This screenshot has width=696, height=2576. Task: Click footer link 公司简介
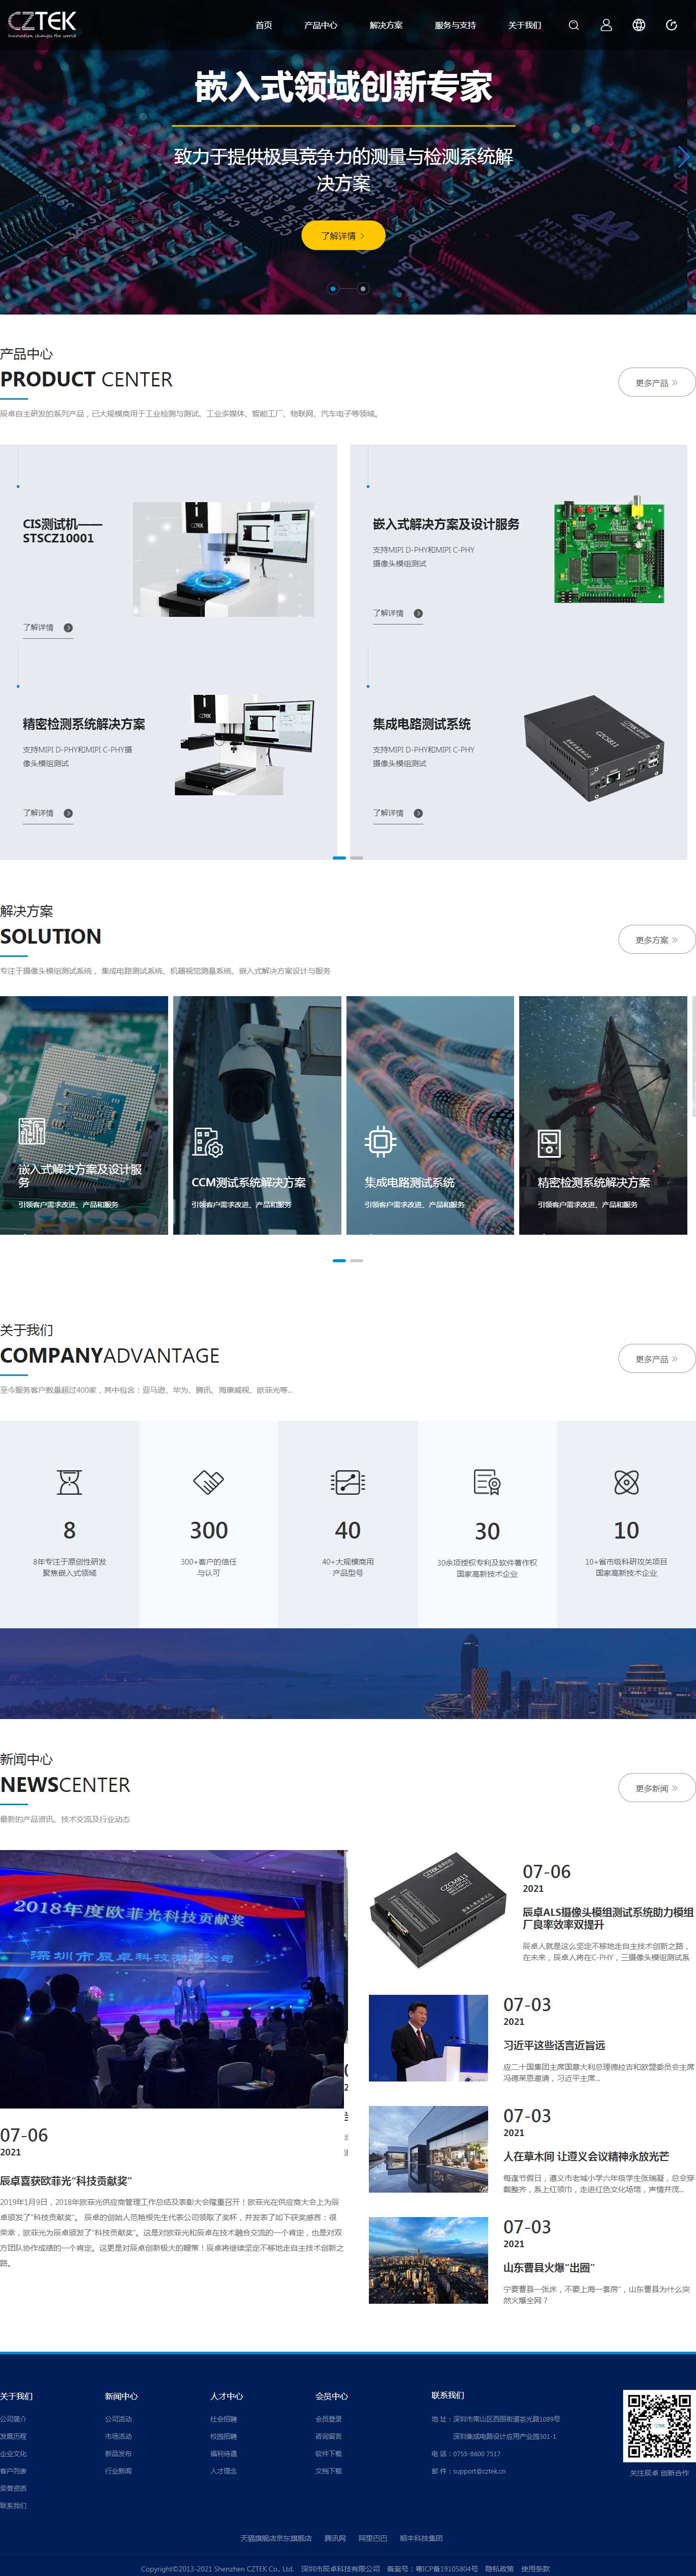click(13, 2419)
